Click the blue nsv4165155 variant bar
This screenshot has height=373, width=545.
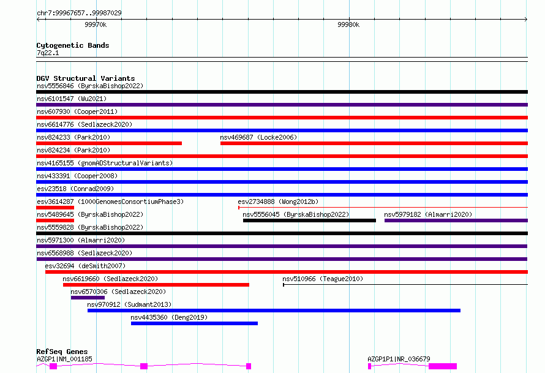(x=282, y=169)
